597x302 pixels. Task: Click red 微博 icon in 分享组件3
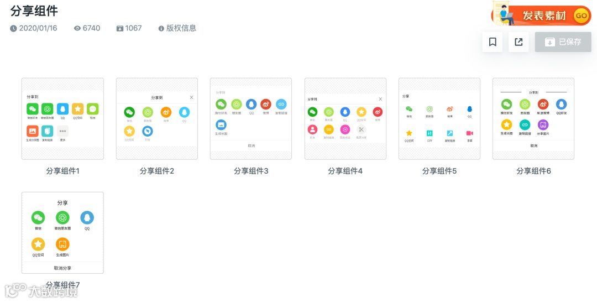(x=266, y=104)
